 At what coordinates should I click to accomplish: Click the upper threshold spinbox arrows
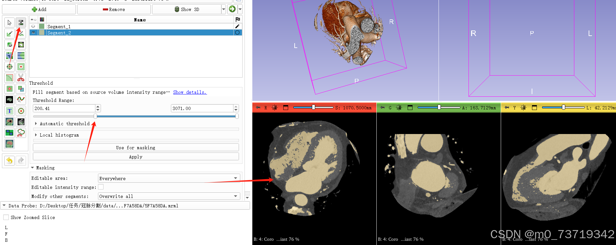pos(236,108)
